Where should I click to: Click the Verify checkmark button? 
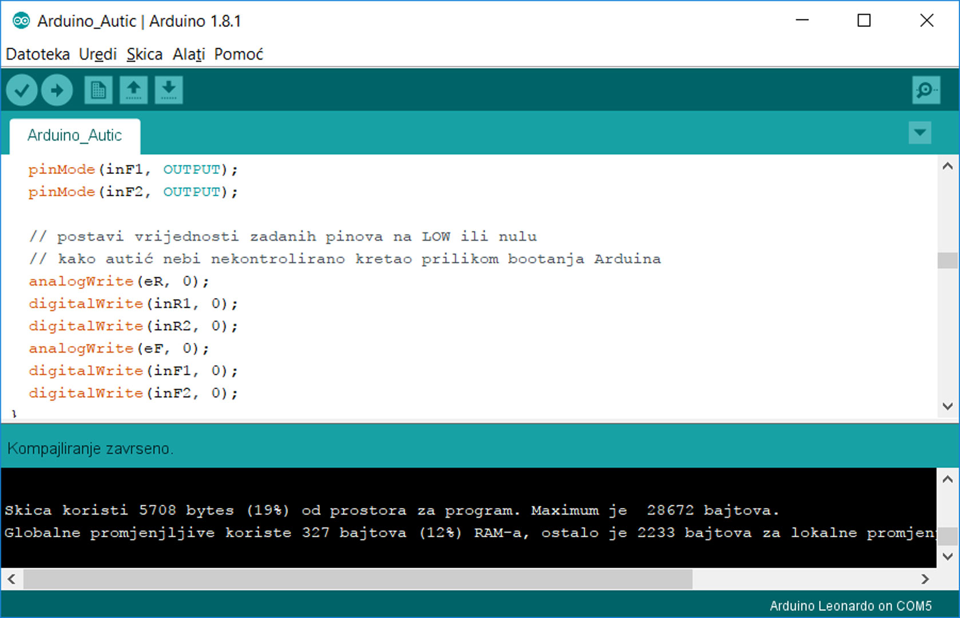[x=22, y=90]
